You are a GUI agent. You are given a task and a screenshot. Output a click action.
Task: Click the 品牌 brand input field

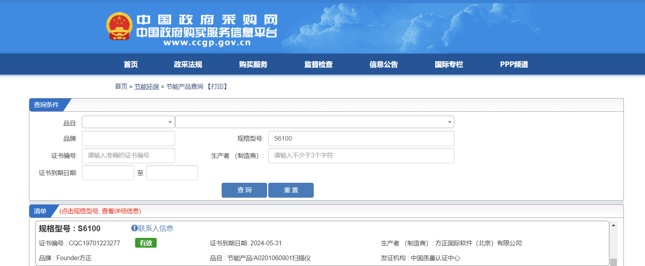128,139
